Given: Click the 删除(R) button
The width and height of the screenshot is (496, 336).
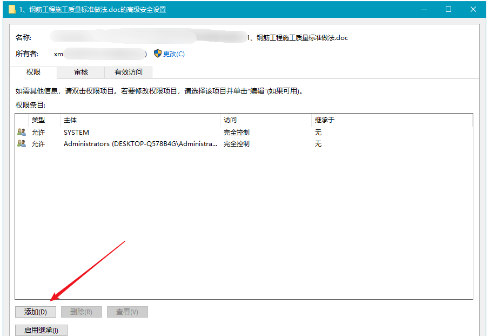Looking at the screenshot, I should click(81, 312).
